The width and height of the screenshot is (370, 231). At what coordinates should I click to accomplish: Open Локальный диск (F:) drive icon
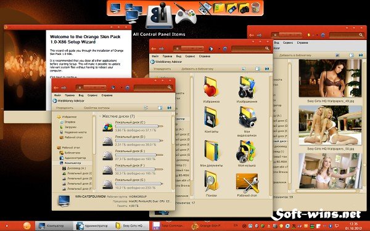[107, 170]
